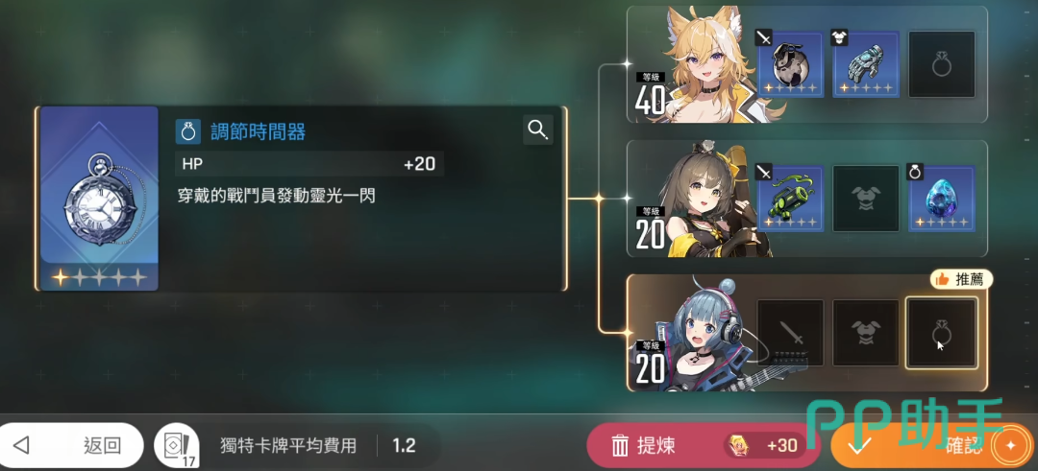Tap the 提煉 refine button

703,445
